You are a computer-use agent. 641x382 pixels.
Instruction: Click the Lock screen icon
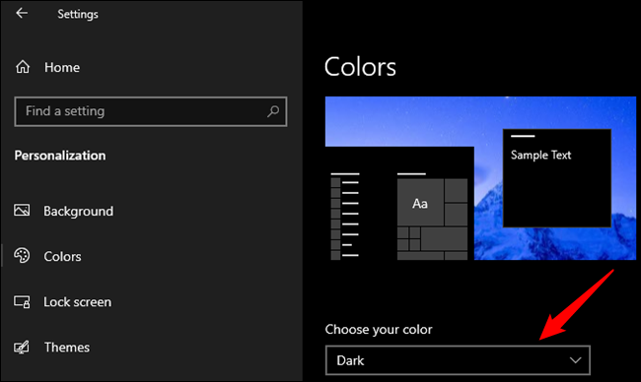tap(22, 301)
